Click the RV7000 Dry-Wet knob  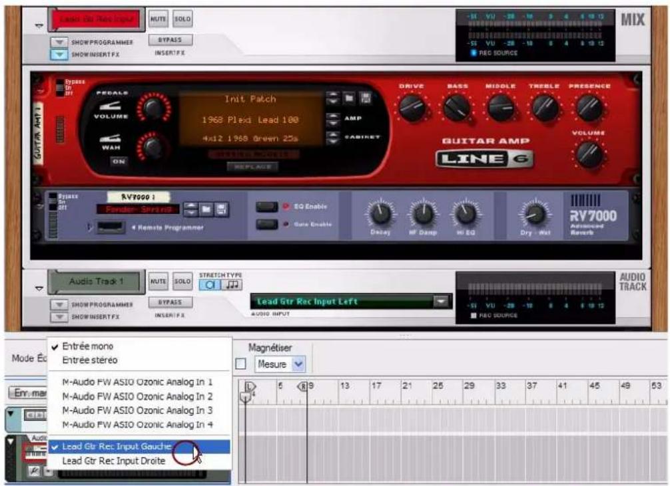pos(535,214)
